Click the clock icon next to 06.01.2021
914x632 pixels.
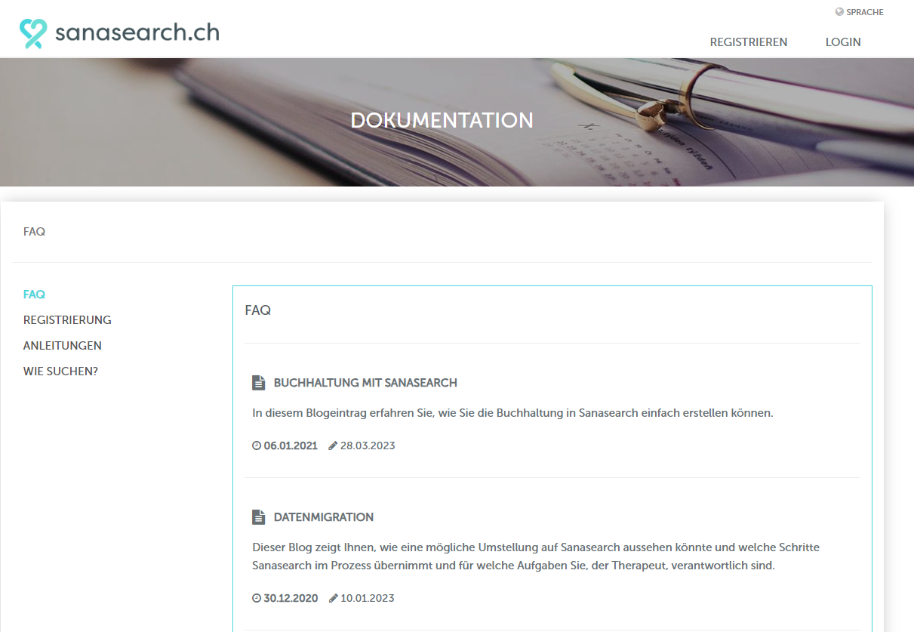point(257,445)
